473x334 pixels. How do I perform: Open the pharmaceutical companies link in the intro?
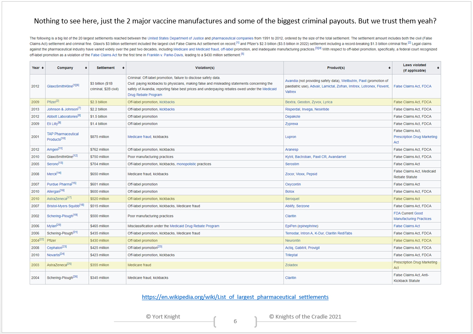(232, 38)
